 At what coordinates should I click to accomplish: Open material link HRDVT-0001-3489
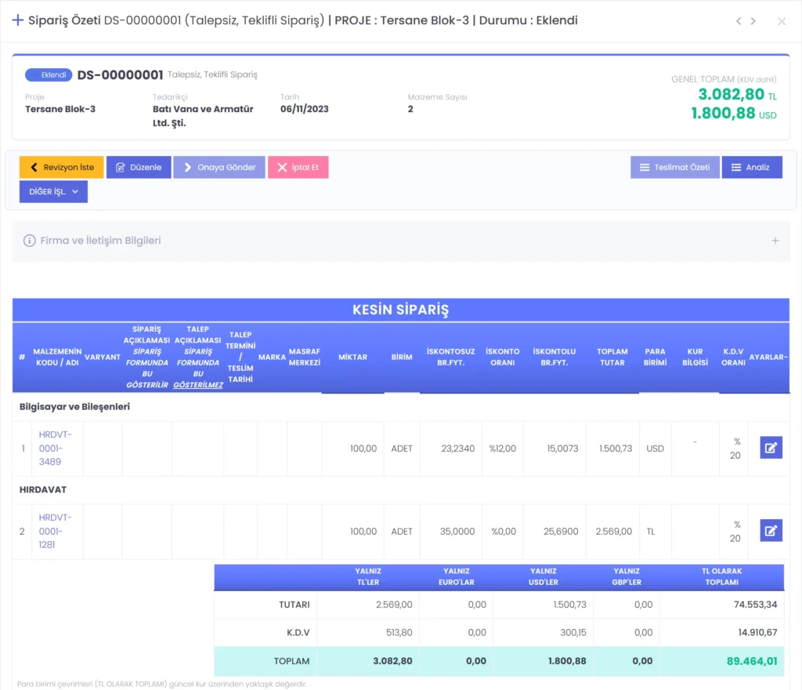coord(55,448)
